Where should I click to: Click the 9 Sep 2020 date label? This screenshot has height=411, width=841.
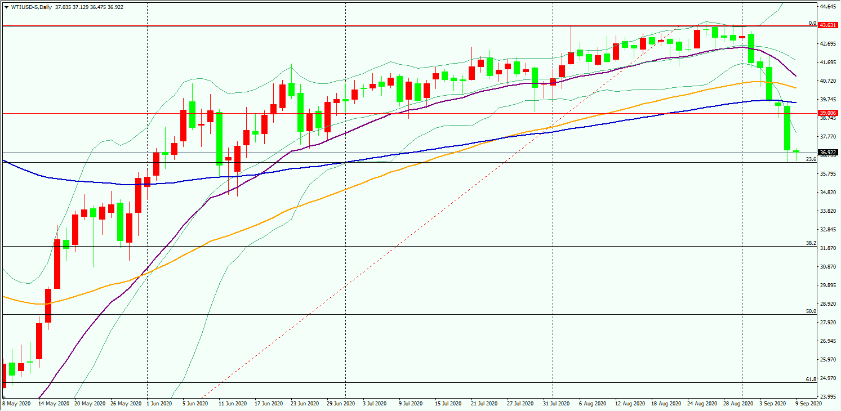[x=808, y=404]
